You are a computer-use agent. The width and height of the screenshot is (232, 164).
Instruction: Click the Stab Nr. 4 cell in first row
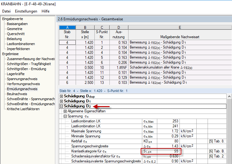coord(67,43)
